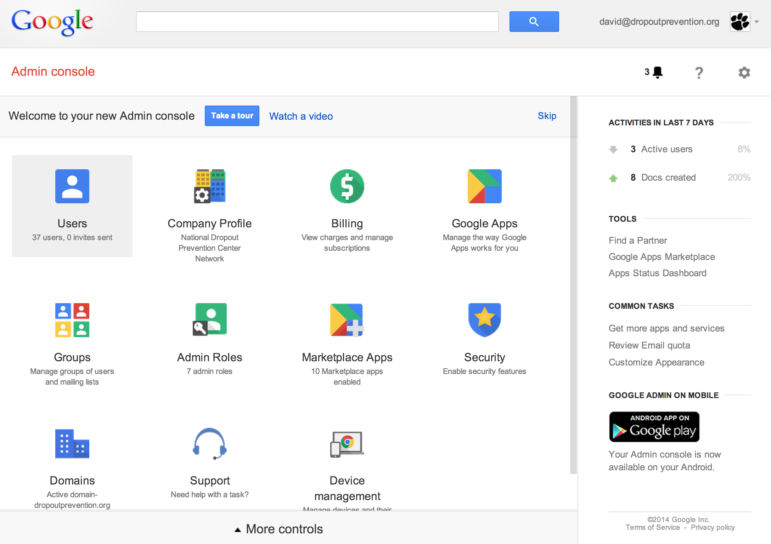Expand the account dropdown arrow beside avatar
Image resolution: width=771 pixels, height=544 pixels.
[x=757, y=22]
